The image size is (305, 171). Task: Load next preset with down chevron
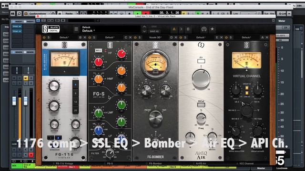point(144,31)
